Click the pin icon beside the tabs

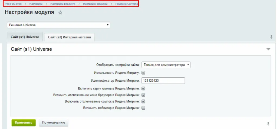271,37
